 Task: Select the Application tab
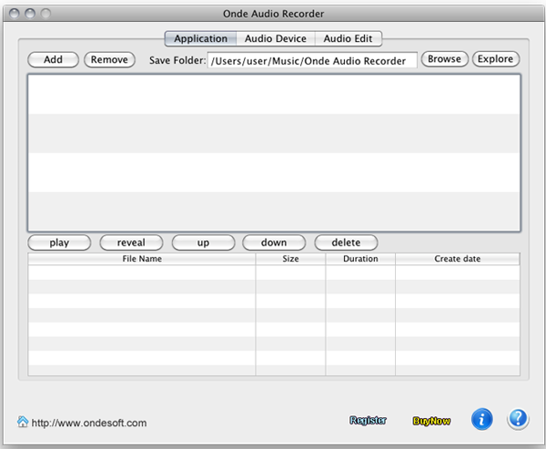(x=200, y=39)
